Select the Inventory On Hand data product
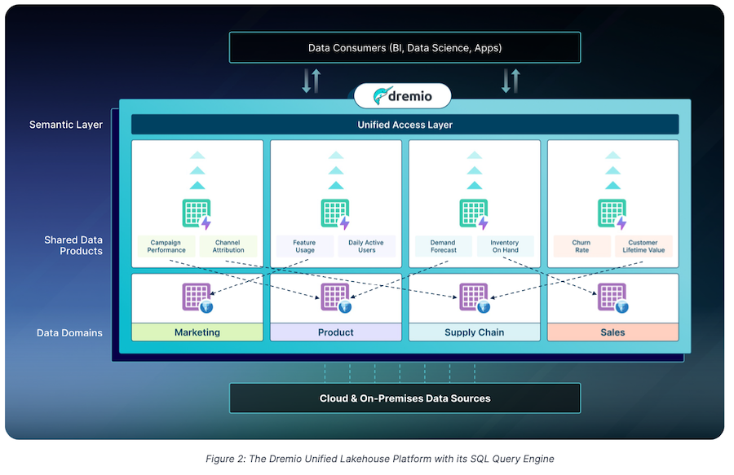The width and height of the screenshot is (734, 475). [505, 246]
